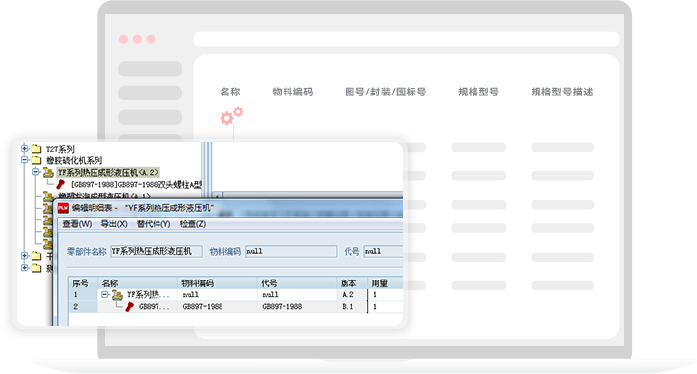Select the 橡胶硫化机系列 tree item
This screenshot has height=374, width=697.
click(x=74, y=160)
